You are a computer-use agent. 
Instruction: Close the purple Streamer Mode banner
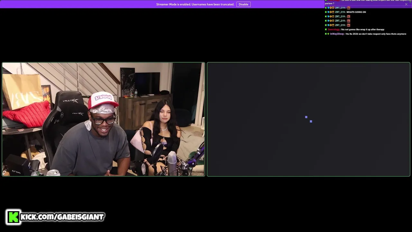406,4
